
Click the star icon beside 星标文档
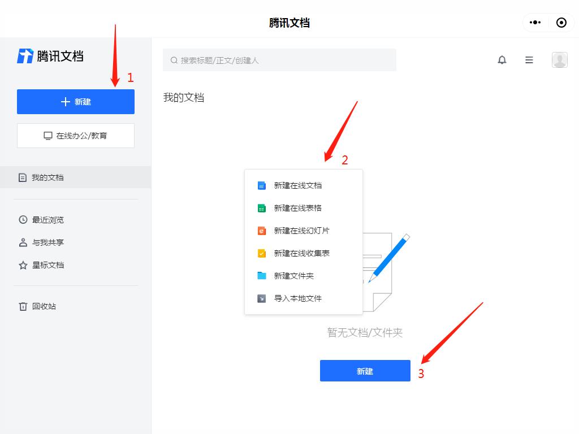[23, 265]
